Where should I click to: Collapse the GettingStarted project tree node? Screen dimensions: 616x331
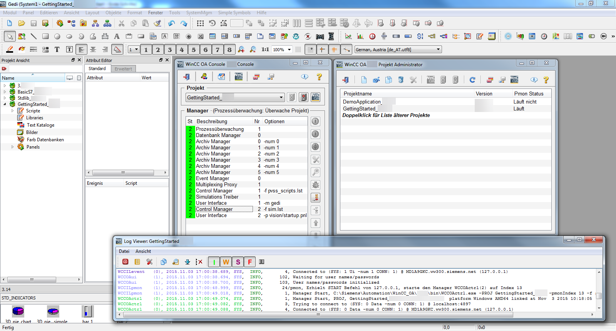pyautogui.click(x=5, y=104)
